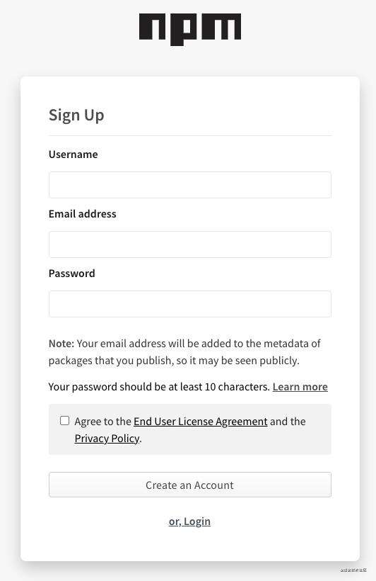
Task: Click the npm logo at top
Action: coord(190,29)
